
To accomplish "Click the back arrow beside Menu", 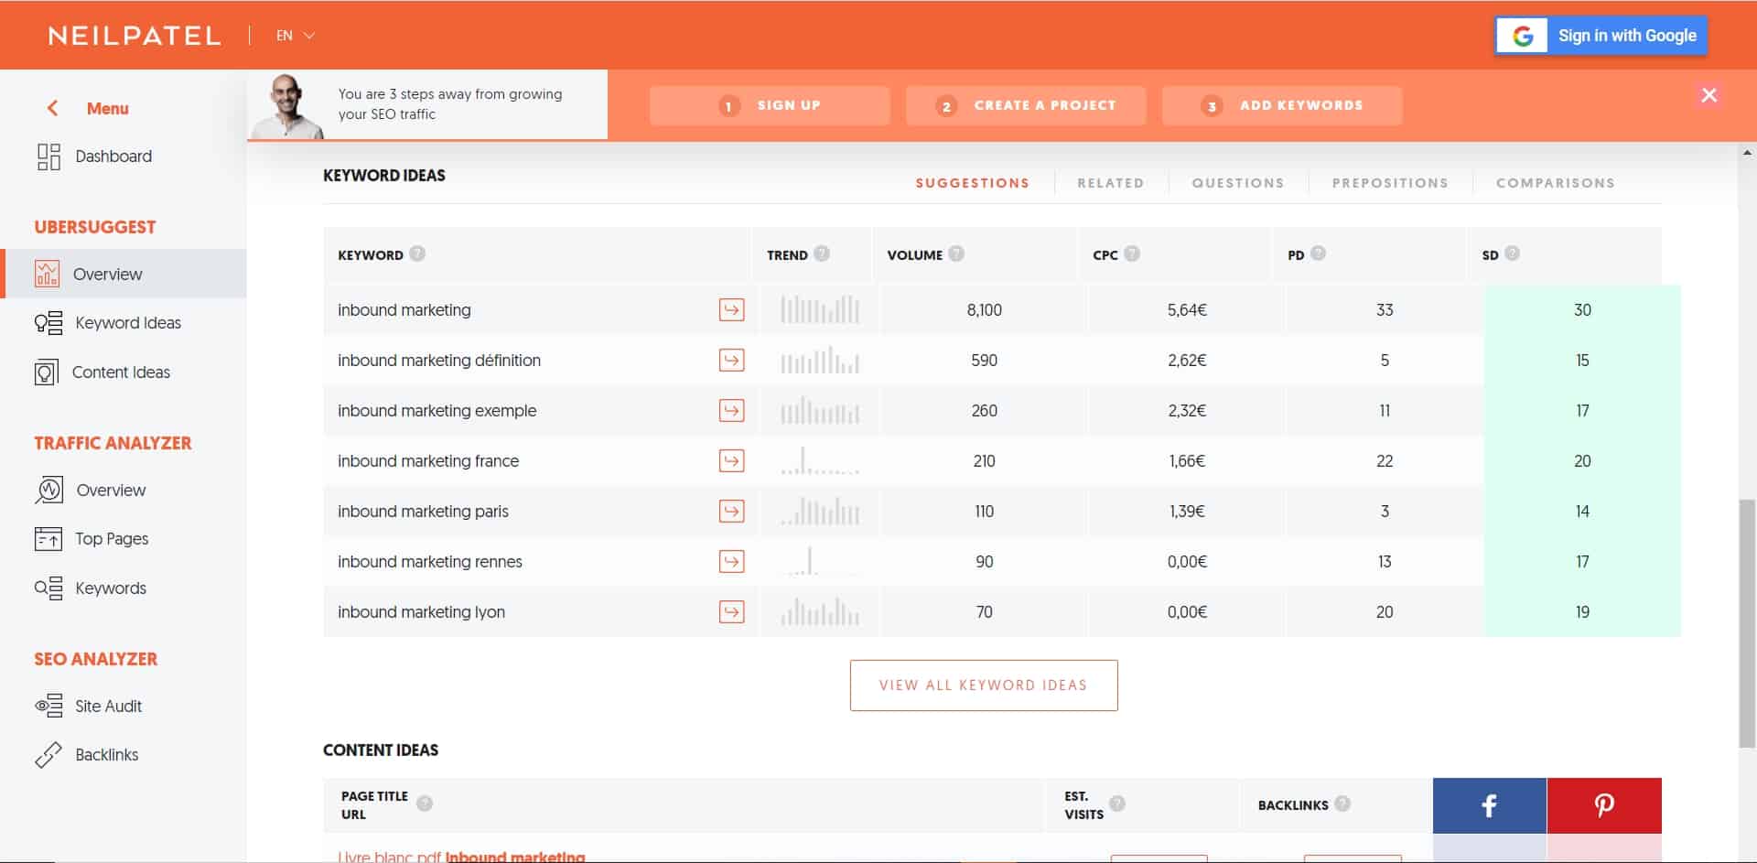I will click(52, 108).
